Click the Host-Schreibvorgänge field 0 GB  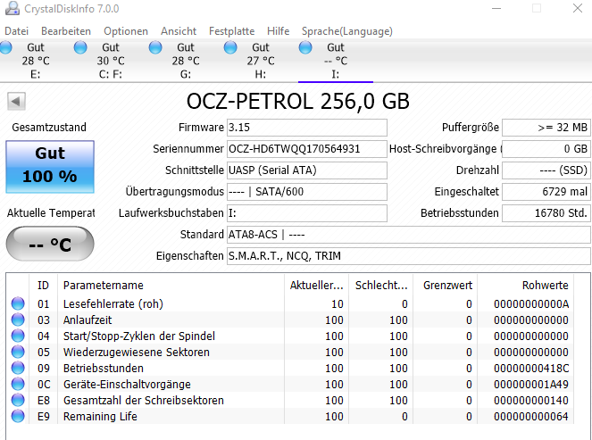pyautogui.click(x=546, y=149)
